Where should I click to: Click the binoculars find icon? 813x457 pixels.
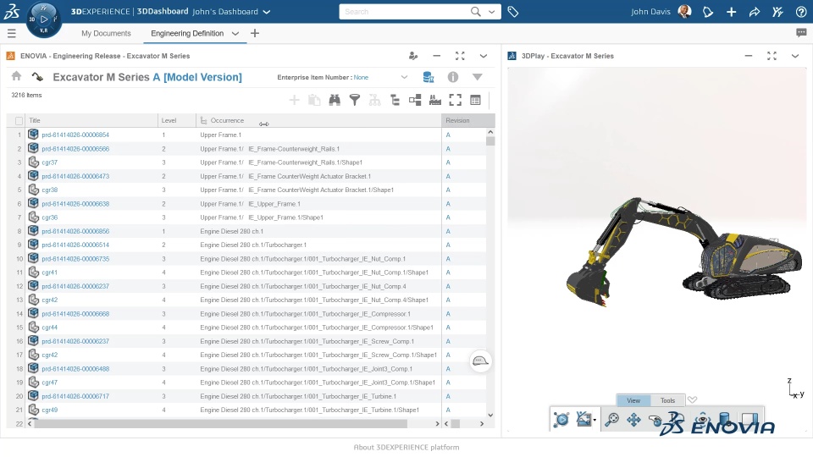click(335, 100)
